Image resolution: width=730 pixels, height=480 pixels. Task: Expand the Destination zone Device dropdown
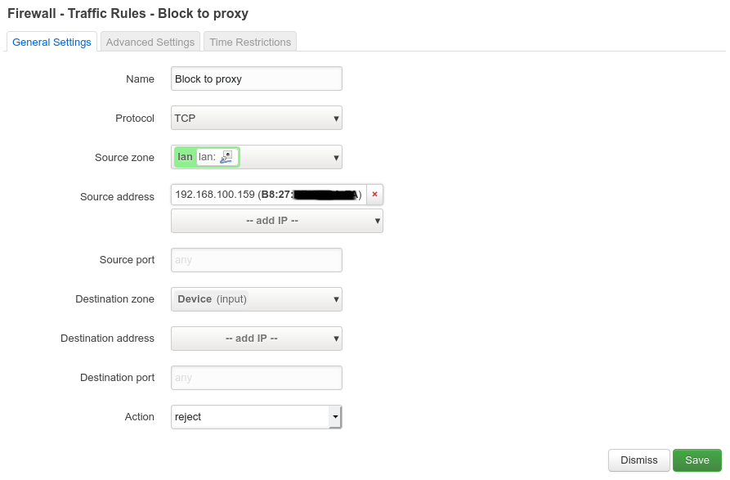coord(257,299)
